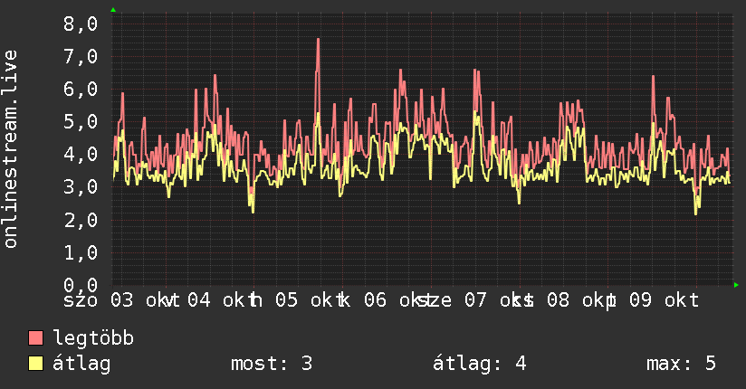Click the 1,0 y-axis label
Viewport: 746px width, 389px height.
pos(81,252)
